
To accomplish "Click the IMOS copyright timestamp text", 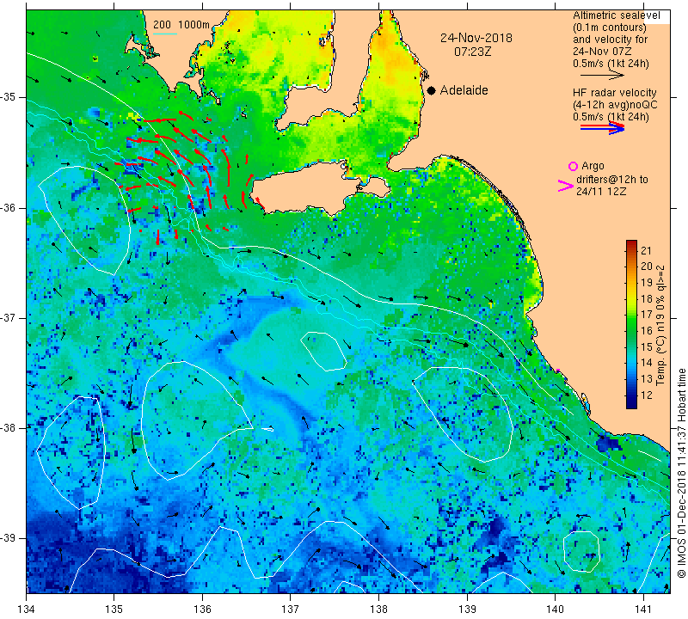I will 681,473.
